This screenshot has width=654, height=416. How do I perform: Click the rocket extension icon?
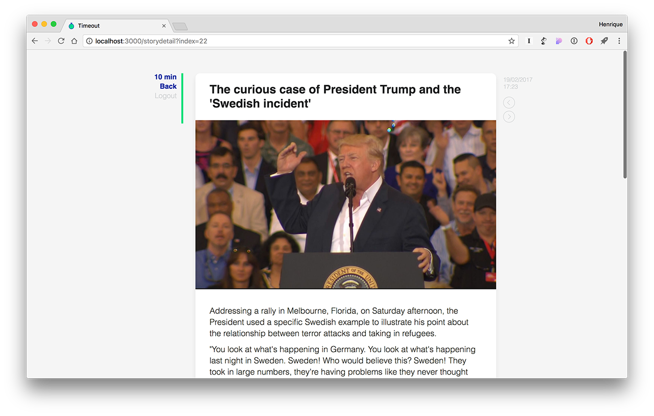click(x=604, y=41)
